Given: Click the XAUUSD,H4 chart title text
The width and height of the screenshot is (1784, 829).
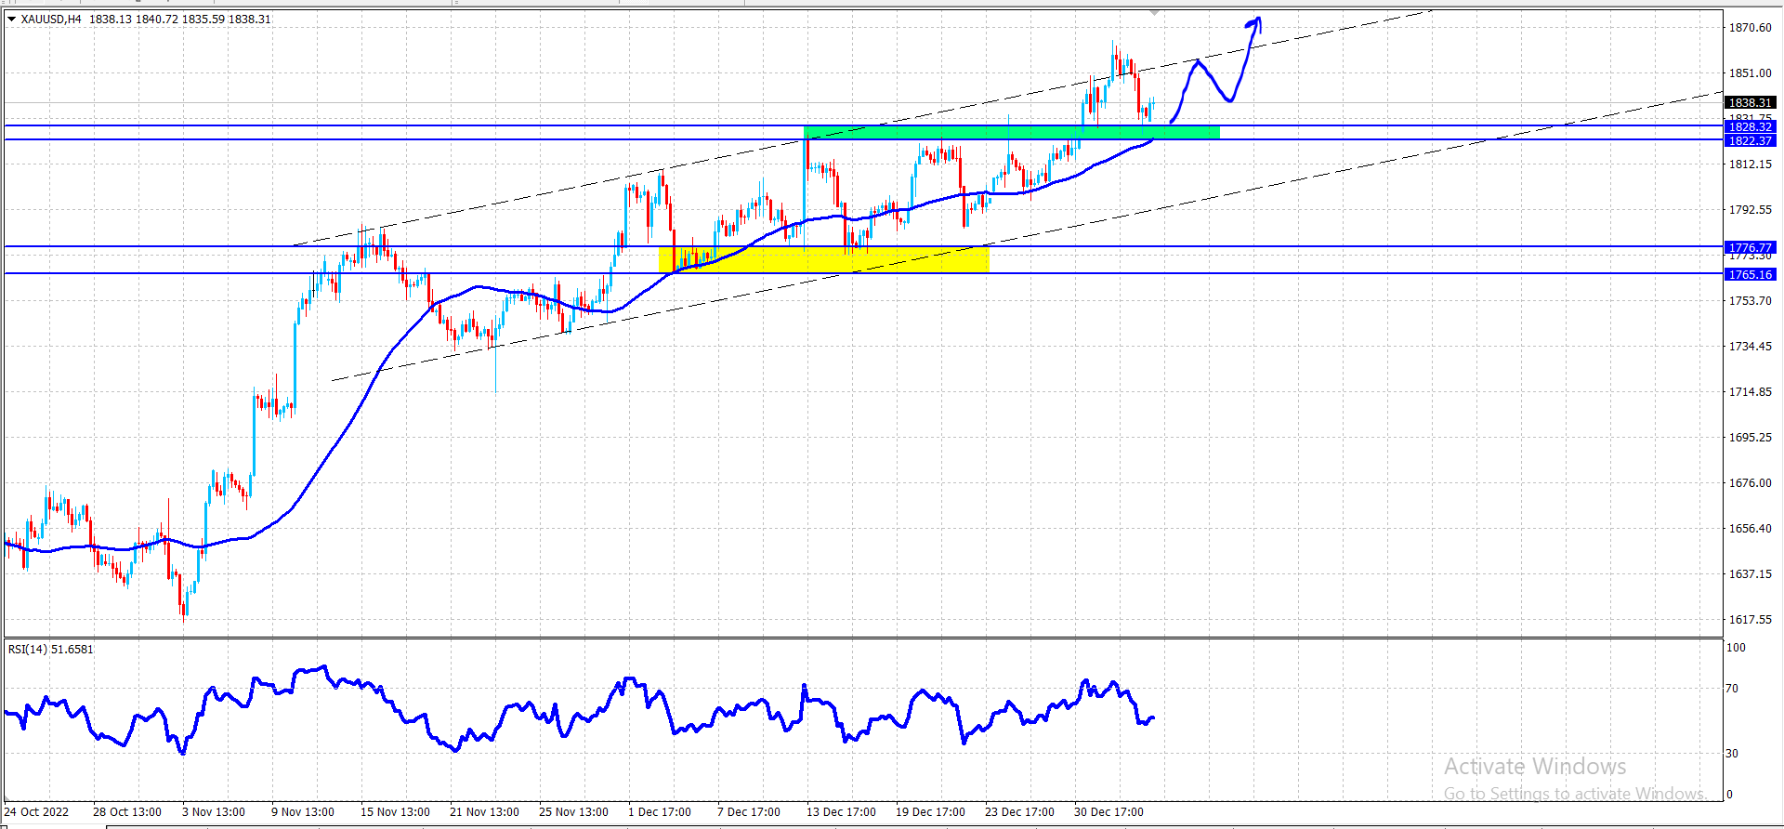Looking at the screenshot, I should pyautogui.click(x=51, y=19).
